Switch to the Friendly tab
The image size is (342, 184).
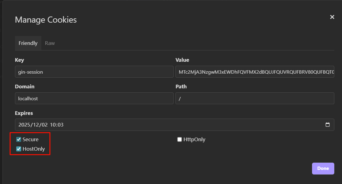pos(28,43)
